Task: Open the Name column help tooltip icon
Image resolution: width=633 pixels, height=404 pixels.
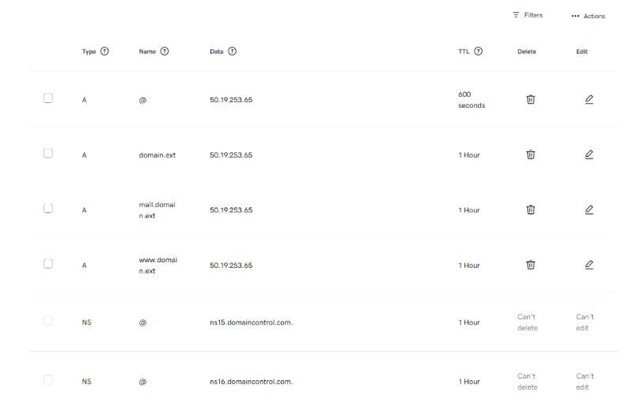Action: [x=165, y=51]
